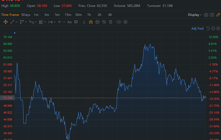The image size is (221, 140).
Task: Expand the arrow tool dropdown
Action: click(64, 22)
